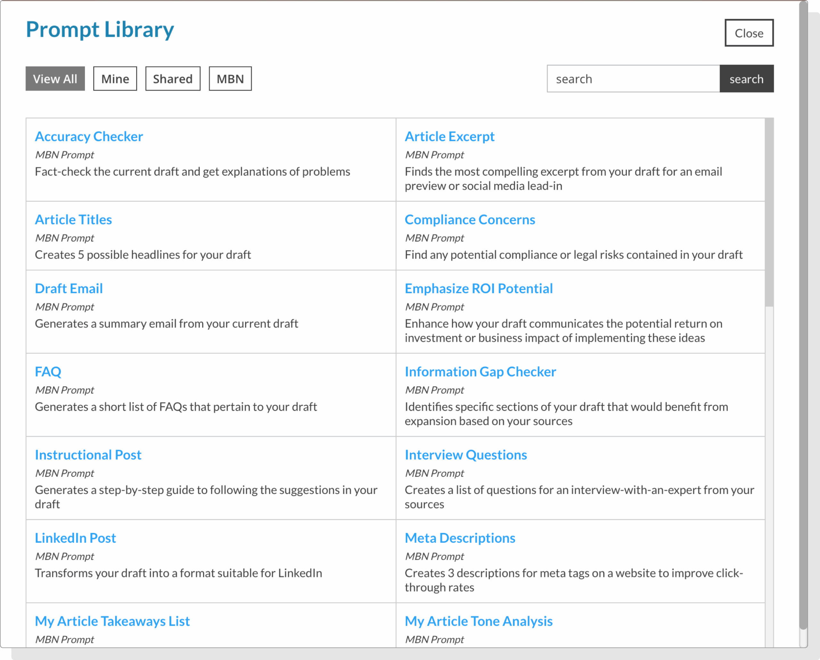Click the prompt list scrollbar thumb

point(769,213)
